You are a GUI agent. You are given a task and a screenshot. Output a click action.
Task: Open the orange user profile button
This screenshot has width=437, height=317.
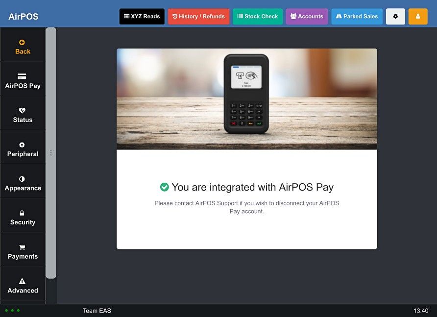[418, 17]
